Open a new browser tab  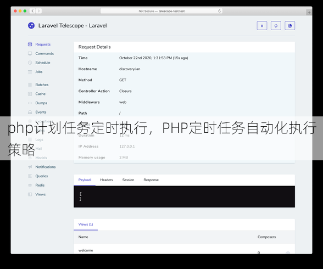click(309, 12)
